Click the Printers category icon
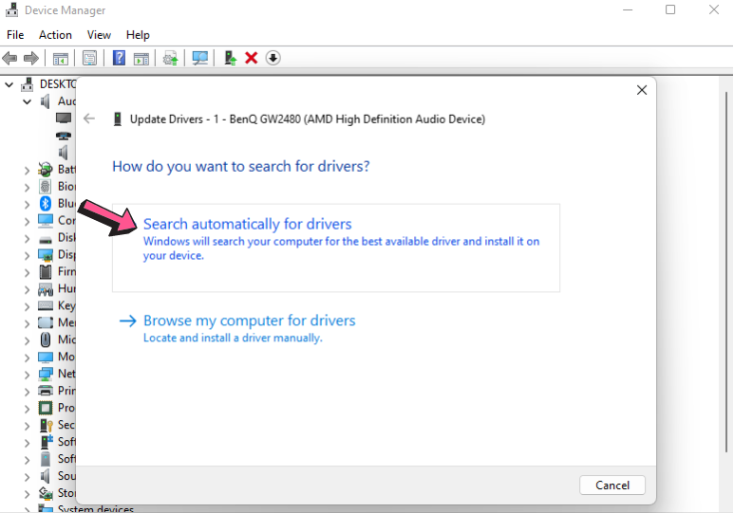Viewport: 734px width, 513px height. 46,391
